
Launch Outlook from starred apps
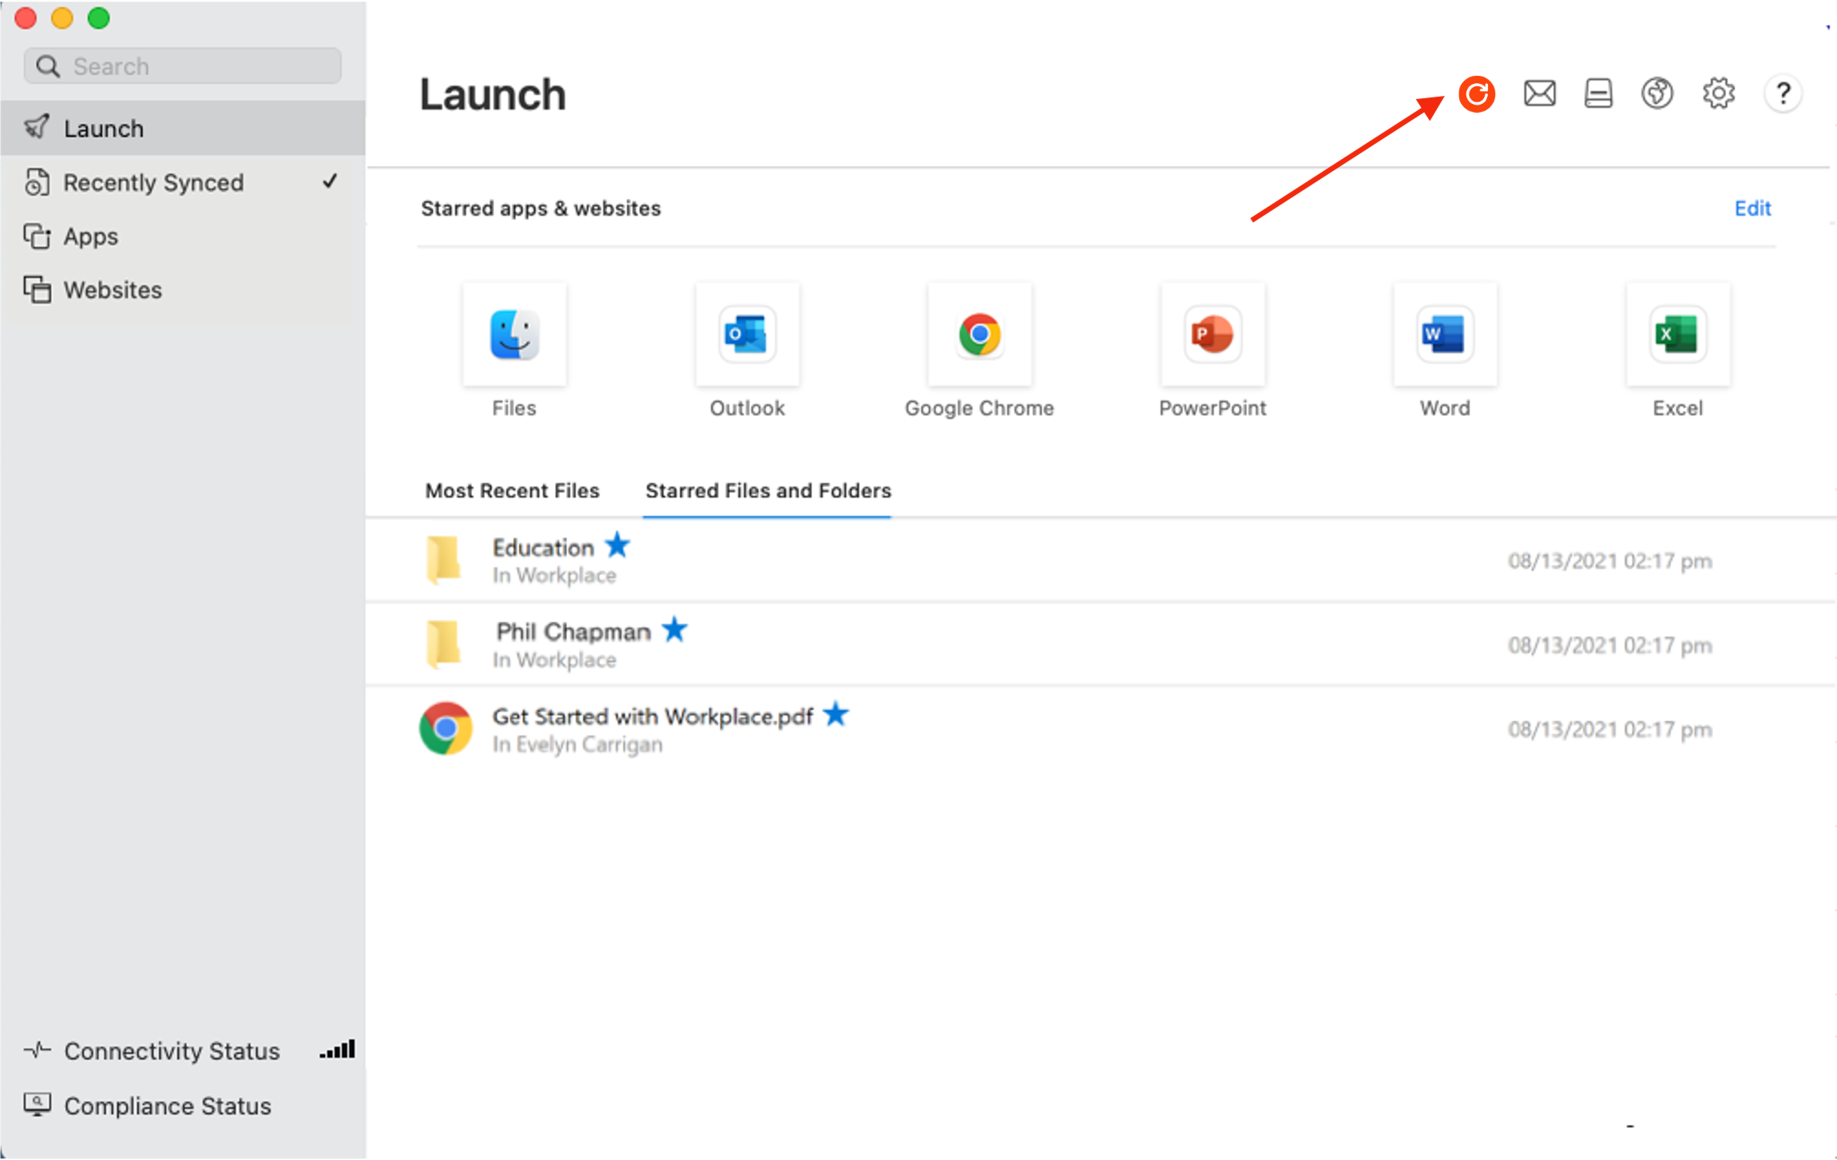(x=746, y=335)
